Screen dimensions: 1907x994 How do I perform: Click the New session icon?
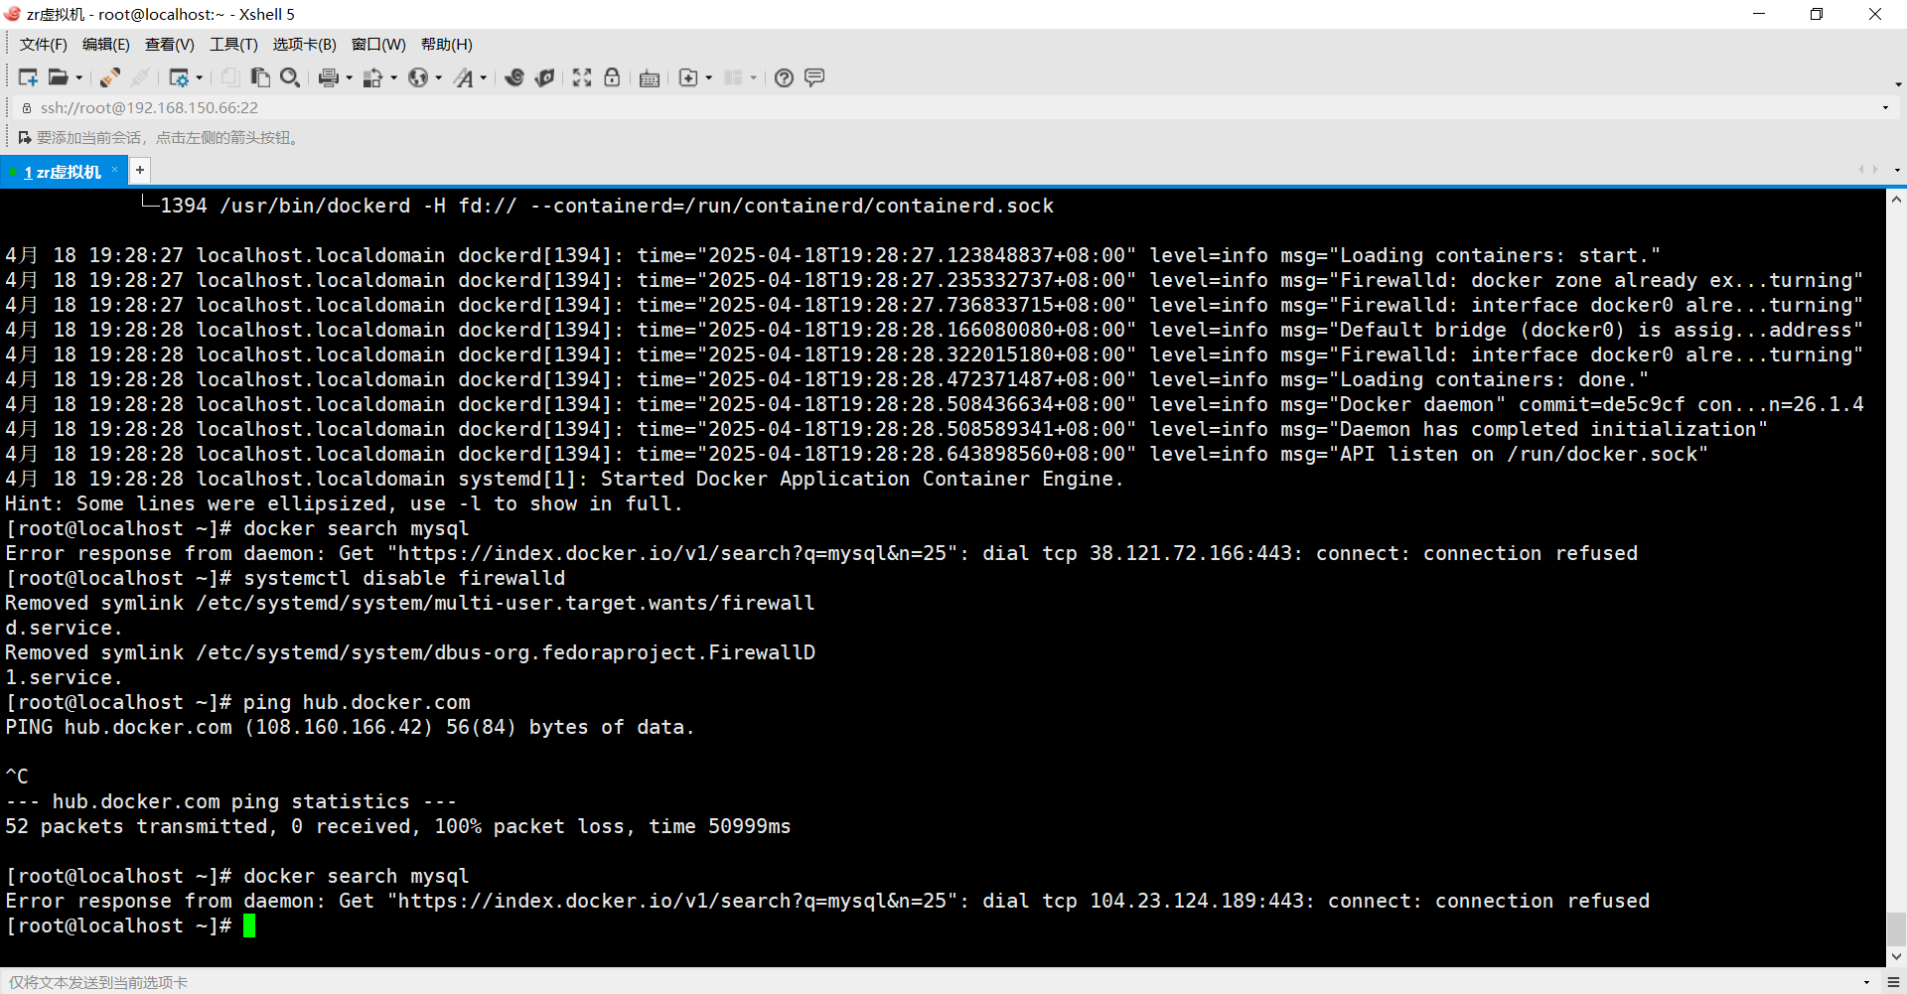pyautogui.click(x=28, y=77)
